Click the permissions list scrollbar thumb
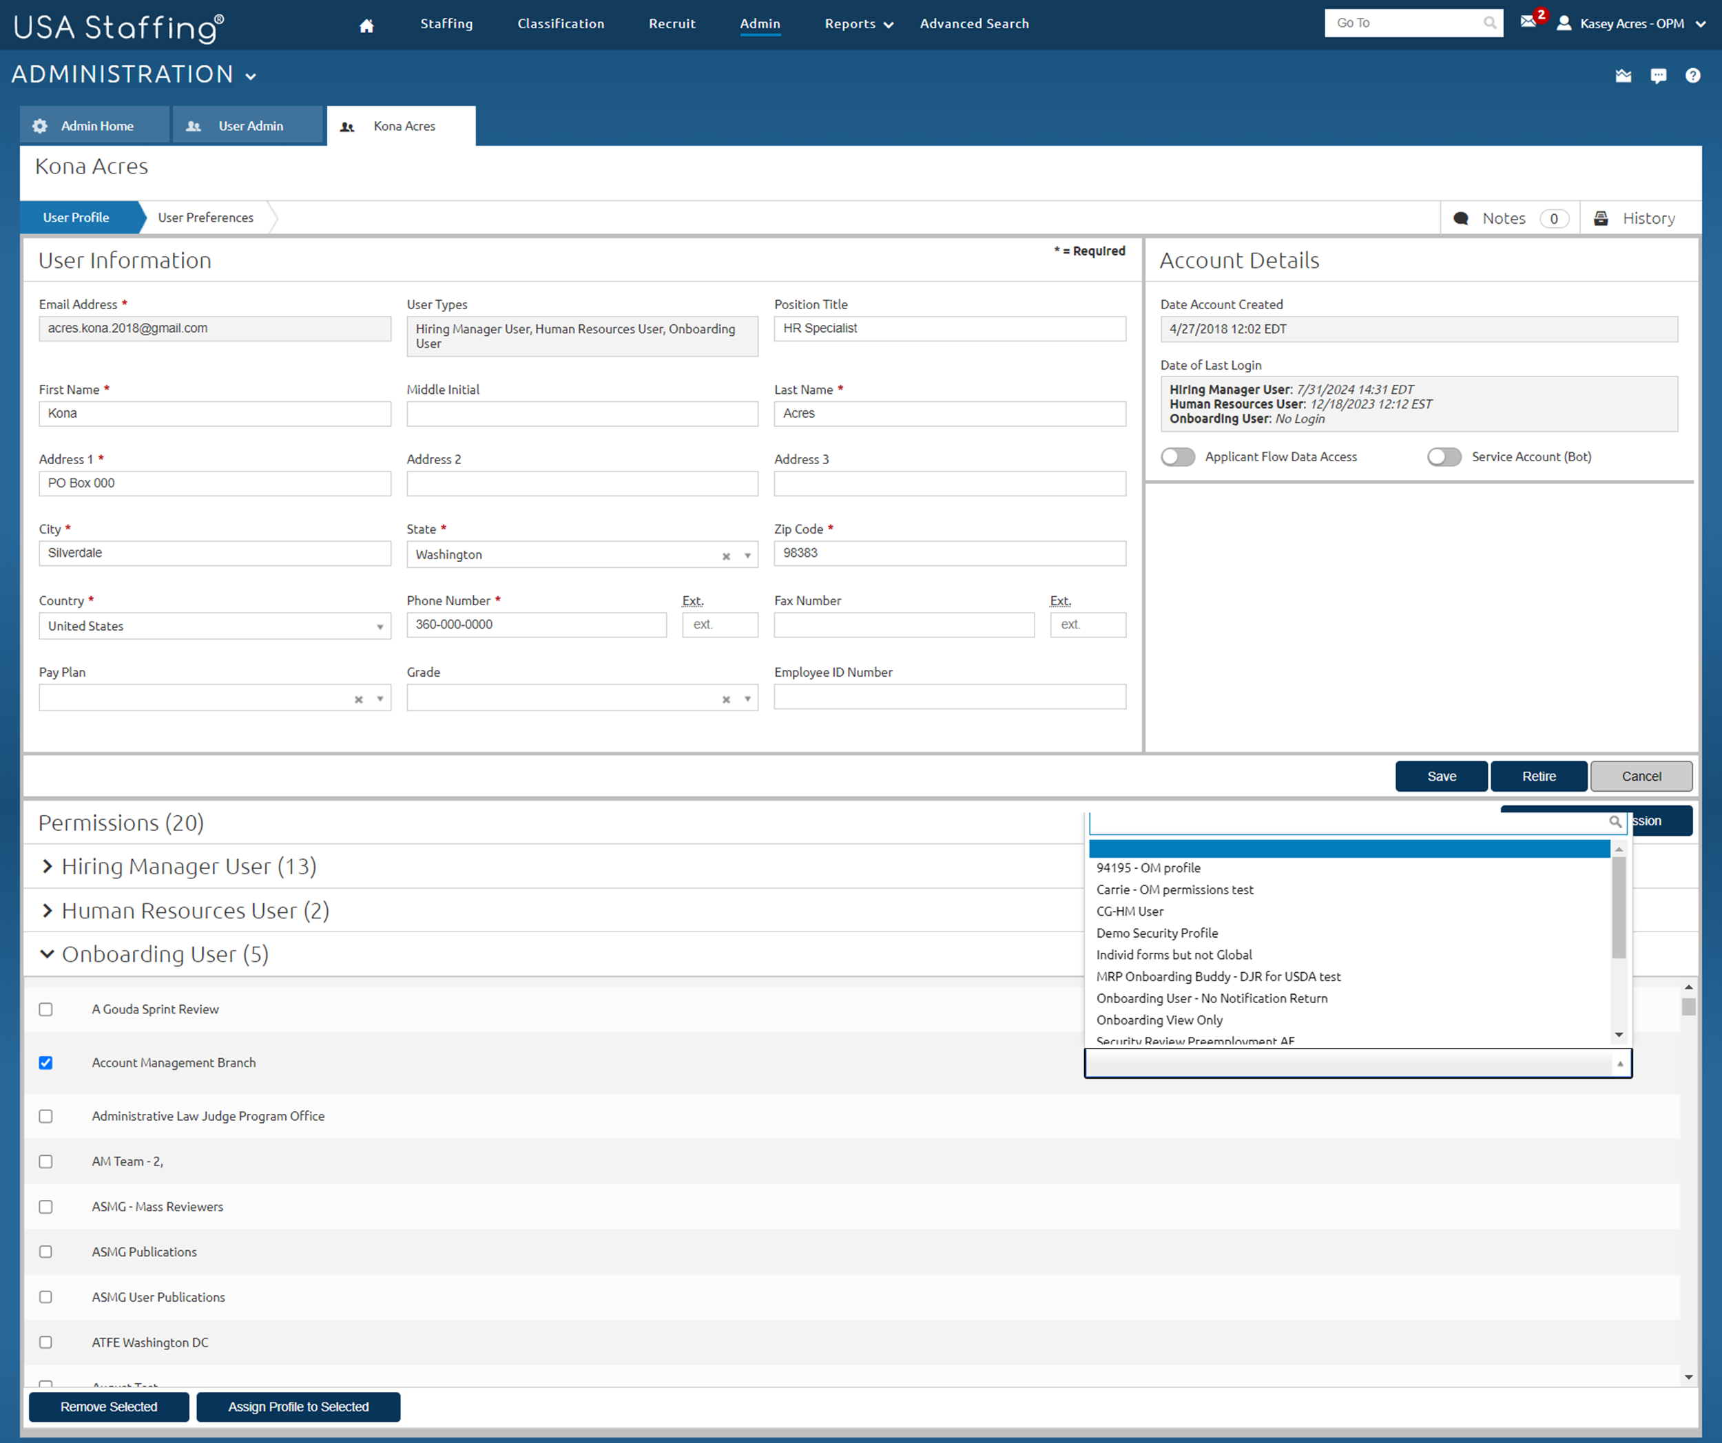1722x1443 pixels. [x=1688, y=1007]
